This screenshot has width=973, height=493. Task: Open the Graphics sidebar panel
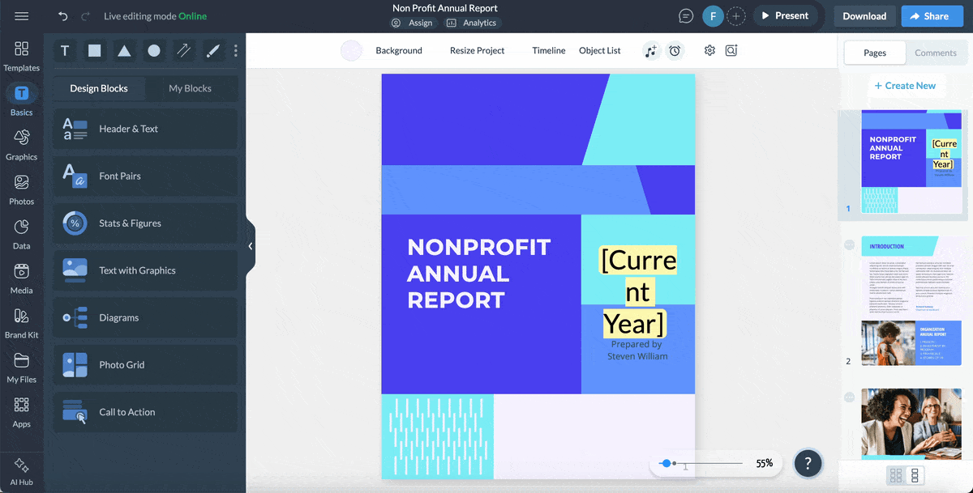22,142
